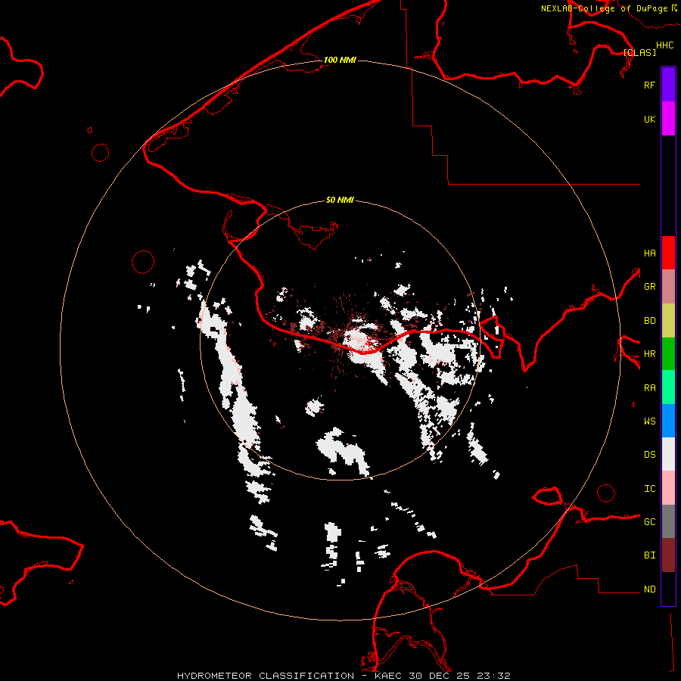The height and width of the screenshot is (681, 681).
Task: Click the WS legend label
Action: pyautogui.click(x=649, y=421)
